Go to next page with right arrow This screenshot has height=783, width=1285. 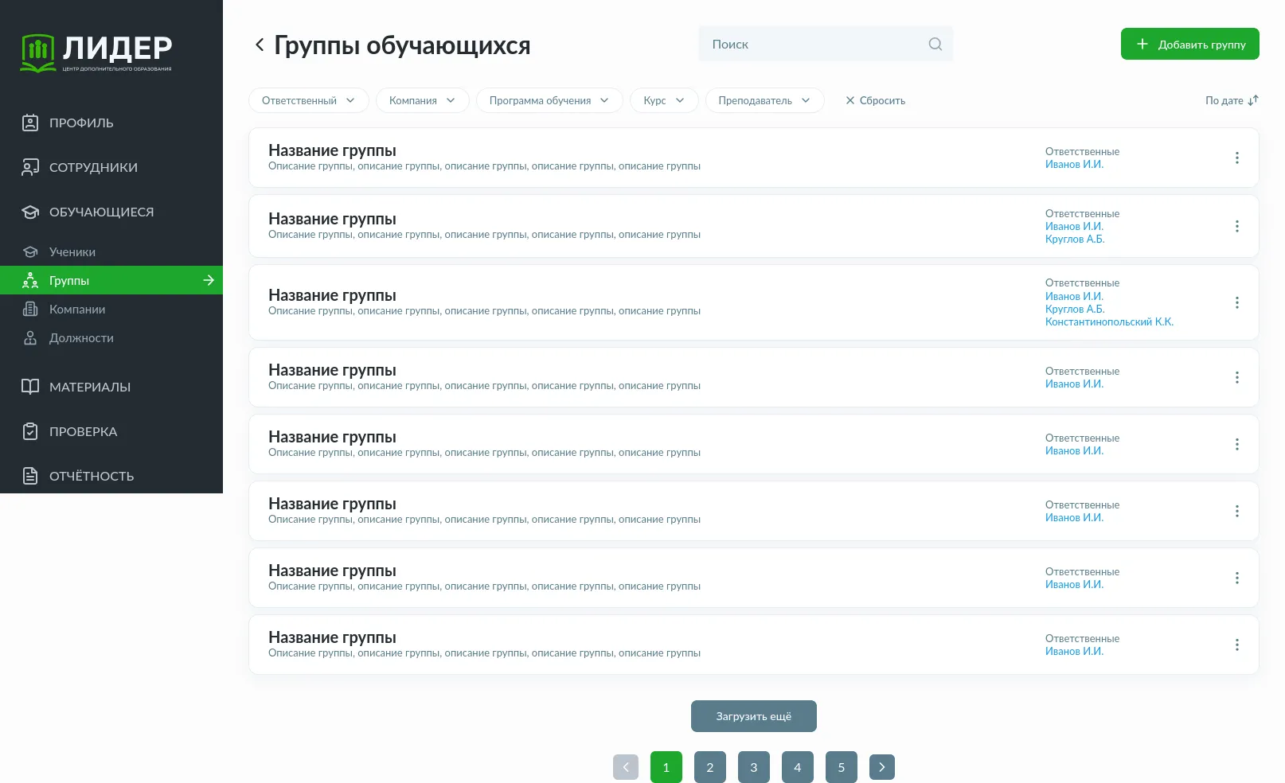coord(882,767)
